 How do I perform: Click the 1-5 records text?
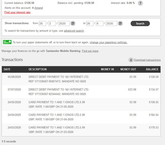click(x=9, y=141)
